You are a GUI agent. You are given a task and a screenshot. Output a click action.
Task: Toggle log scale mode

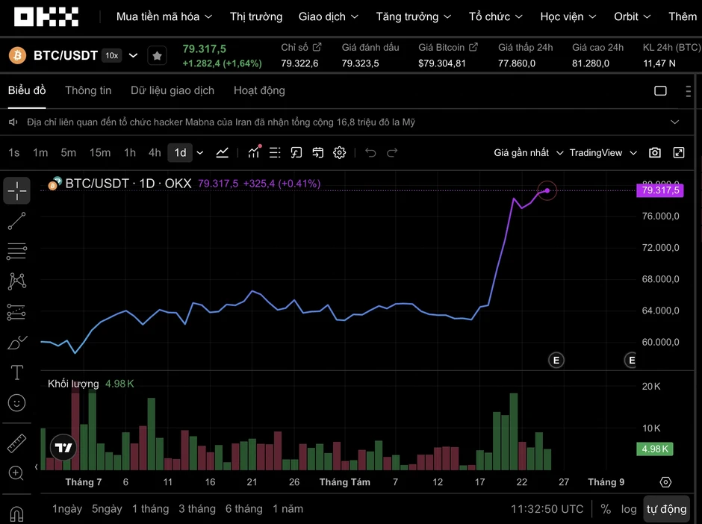coord(629,509)
